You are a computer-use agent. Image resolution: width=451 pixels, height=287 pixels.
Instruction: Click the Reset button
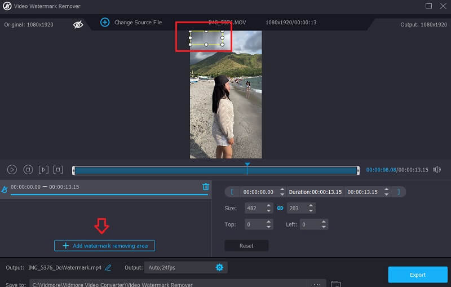246,246
